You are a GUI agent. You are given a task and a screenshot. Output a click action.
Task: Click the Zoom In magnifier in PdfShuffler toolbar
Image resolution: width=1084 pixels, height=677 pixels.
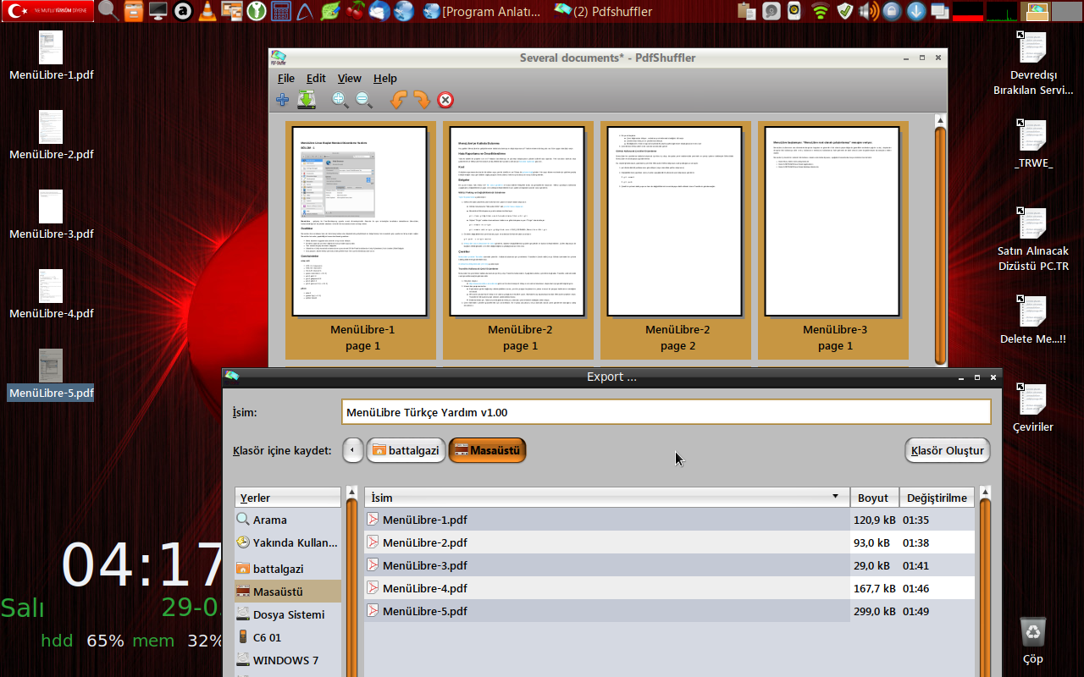340,100
